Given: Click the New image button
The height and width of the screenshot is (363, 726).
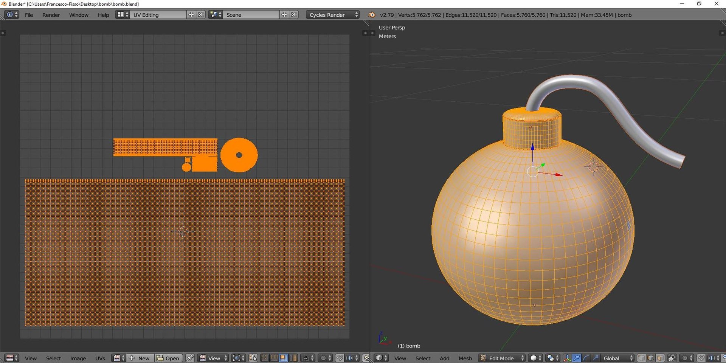Looking at the screenshot, I should pyautogui.click(x=140, y=358).
